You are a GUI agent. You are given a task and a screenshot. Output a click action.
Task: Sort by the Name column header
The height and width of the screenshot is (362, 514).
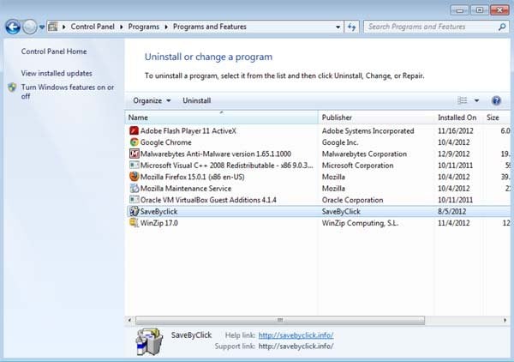pos(221,118)
